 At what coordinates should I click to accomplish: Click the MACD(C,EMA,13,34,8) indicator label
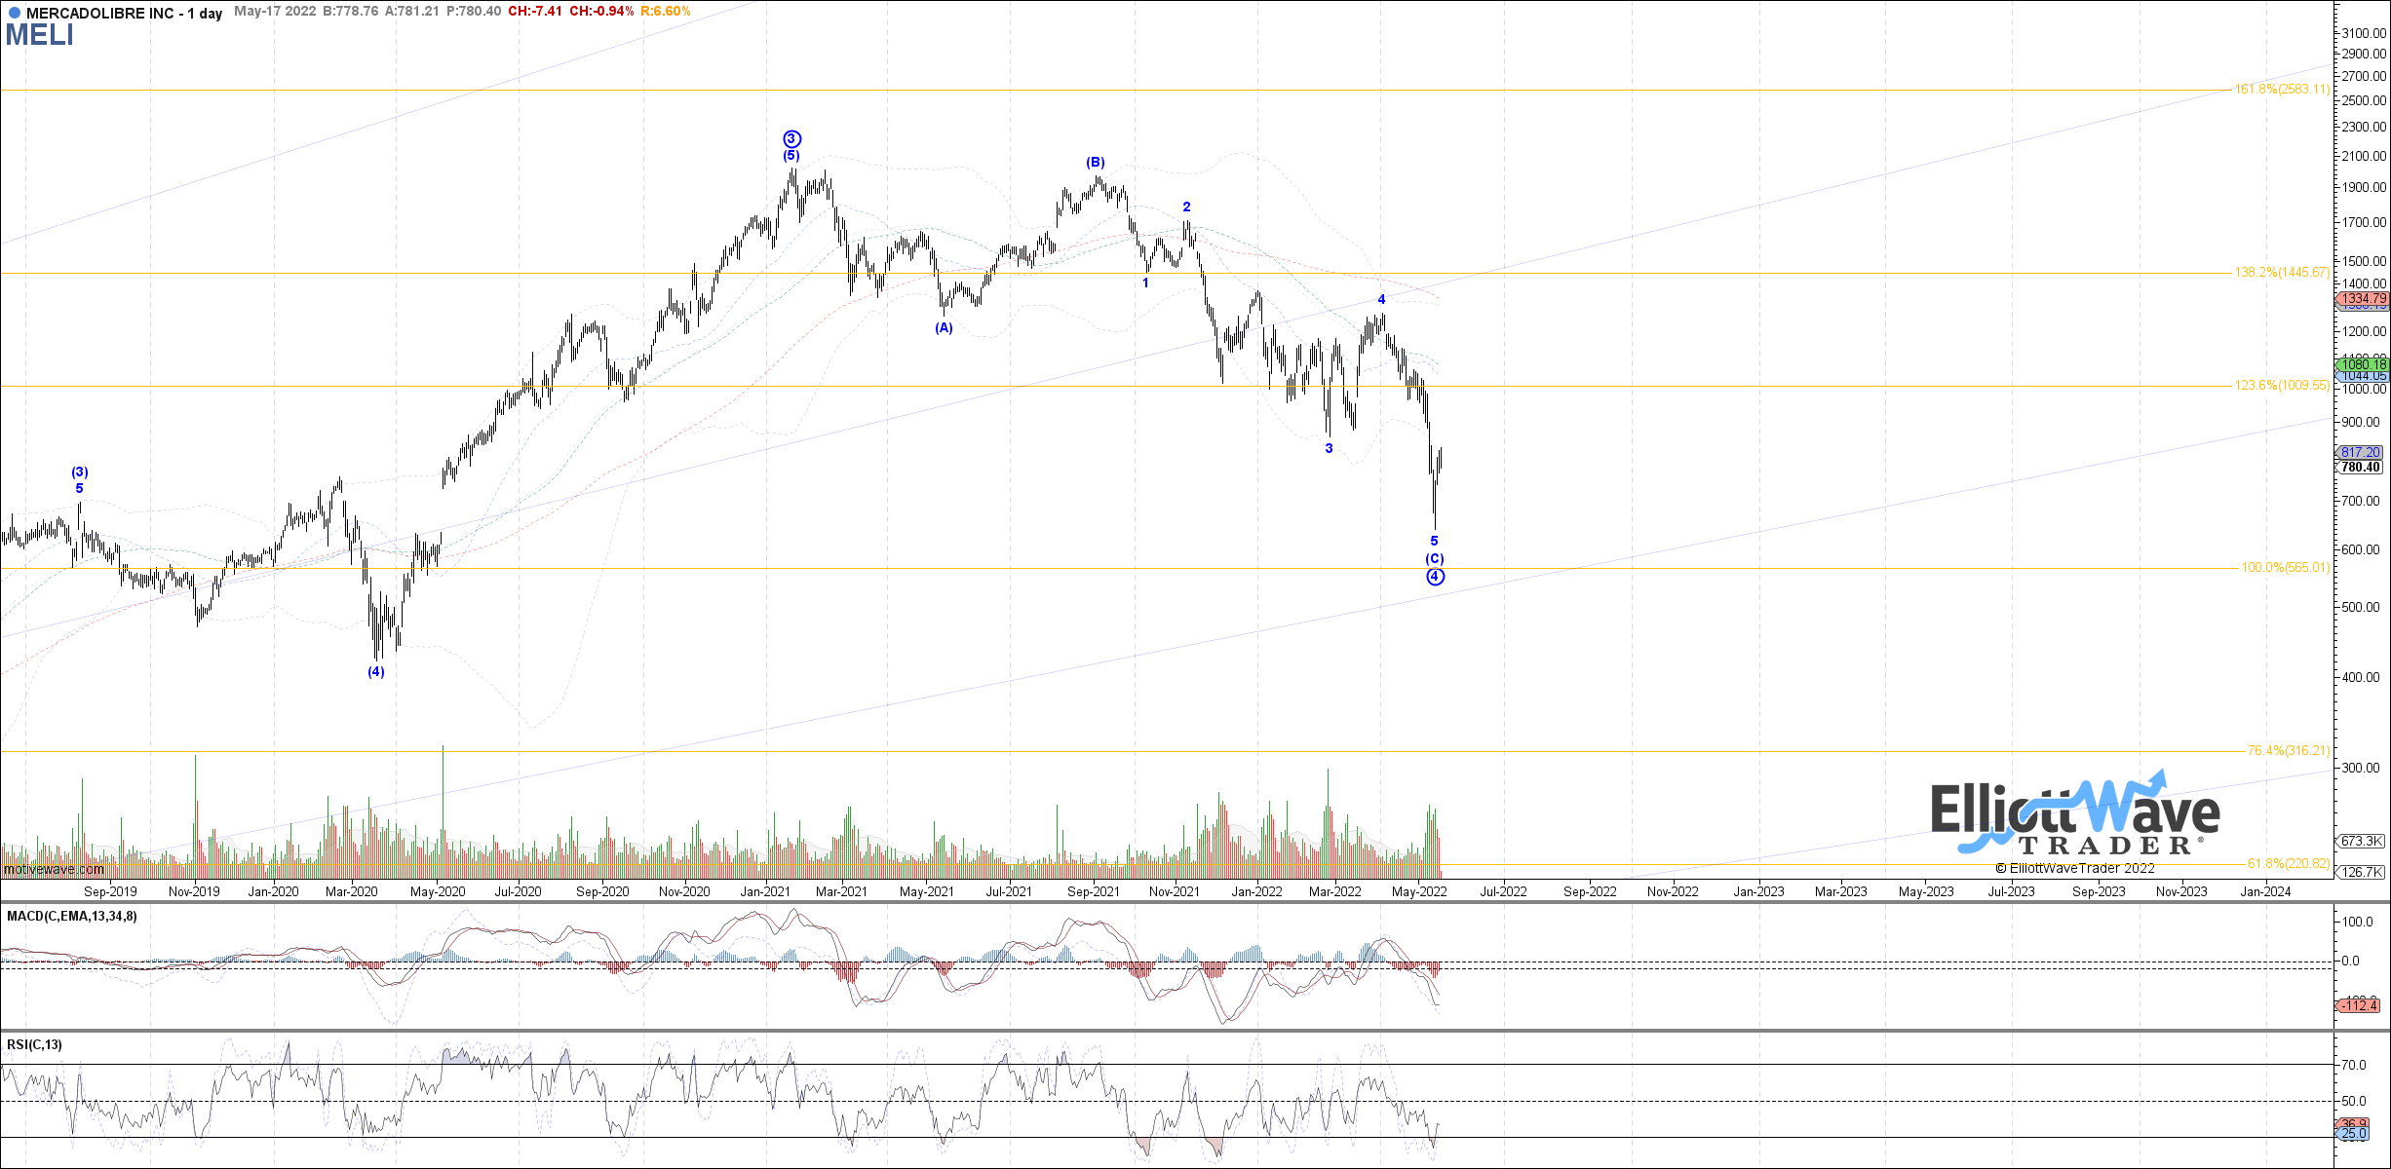click(72, 917)
